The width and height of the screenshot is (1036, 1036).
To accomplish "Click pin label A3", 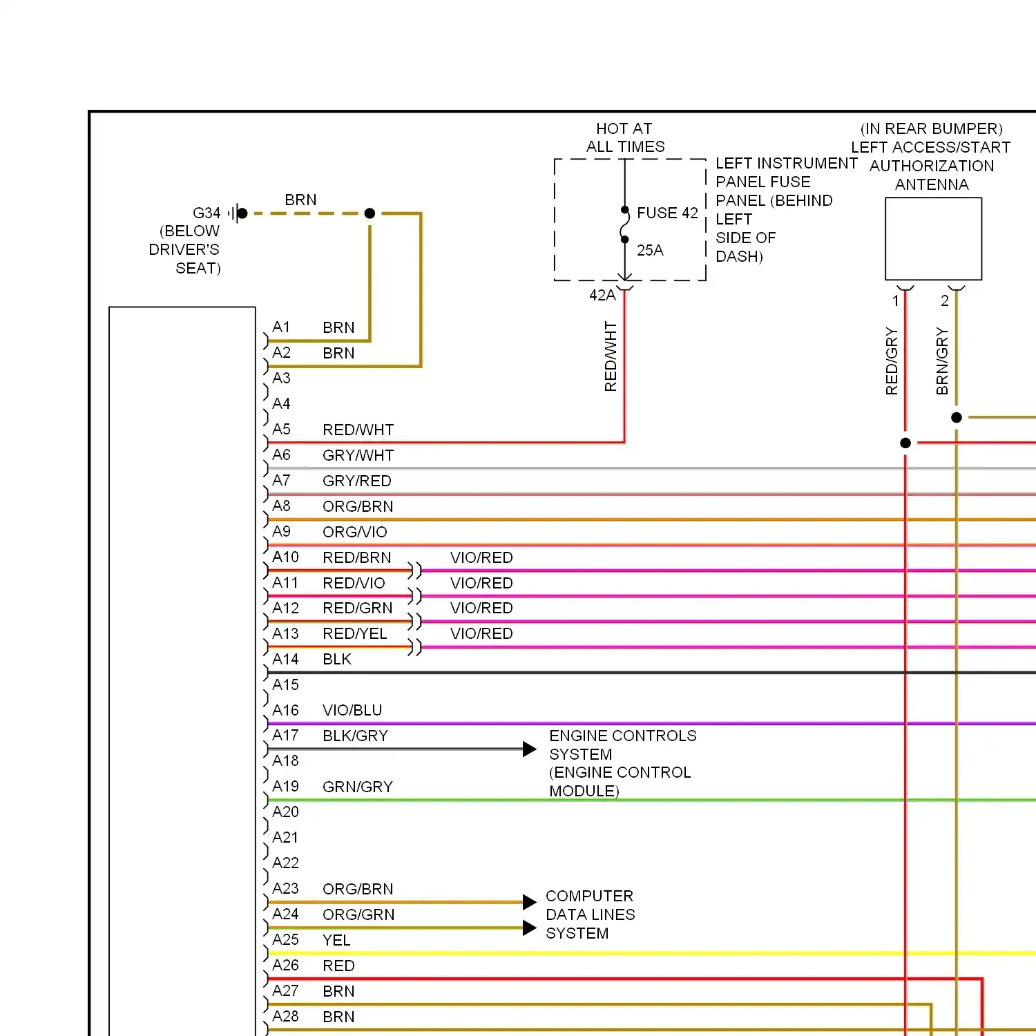I will [x=281, y=378].
